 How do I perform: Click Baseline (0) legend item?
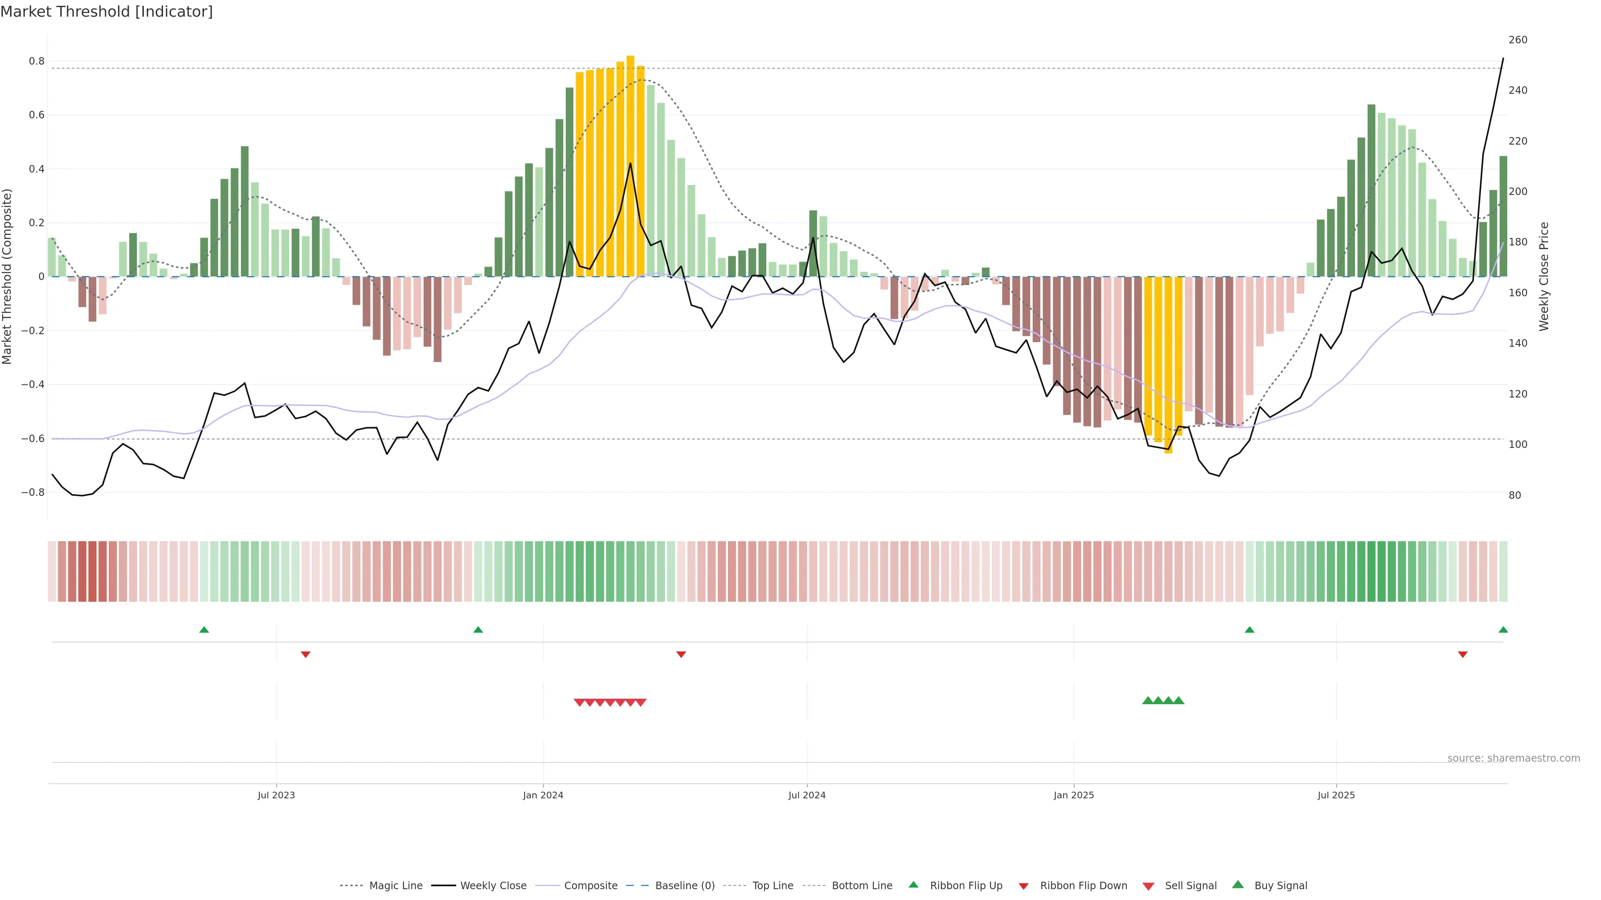coord(685,886)
